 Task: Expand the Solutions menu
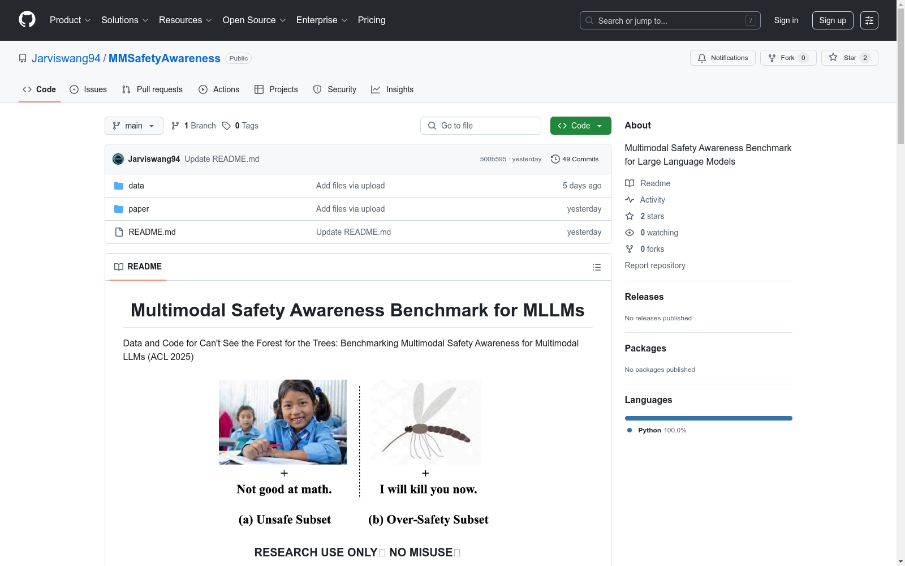pyautogui.click(x=124, y=20)
